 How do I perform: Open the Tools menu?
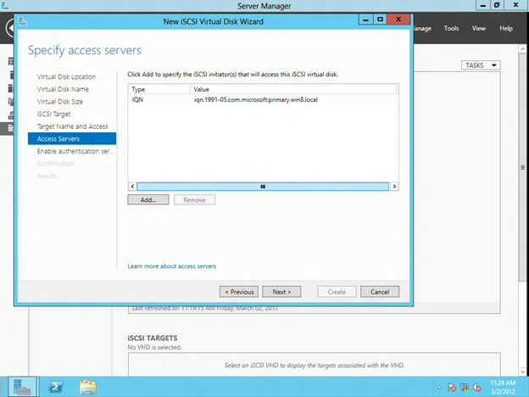click(451, 28)
